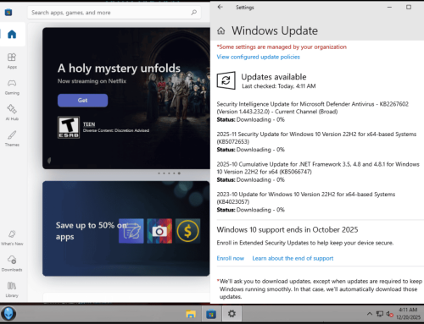Click the A holy mystery unfolds banner title

coord(119,69)
